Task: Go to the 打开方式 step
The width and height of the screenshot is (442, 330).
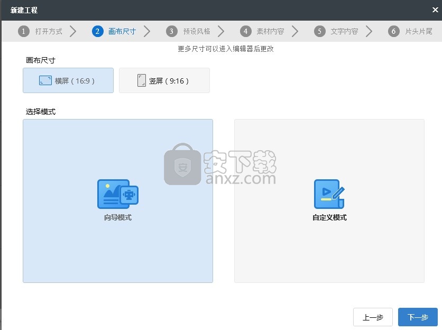Action: click(49, 31)
